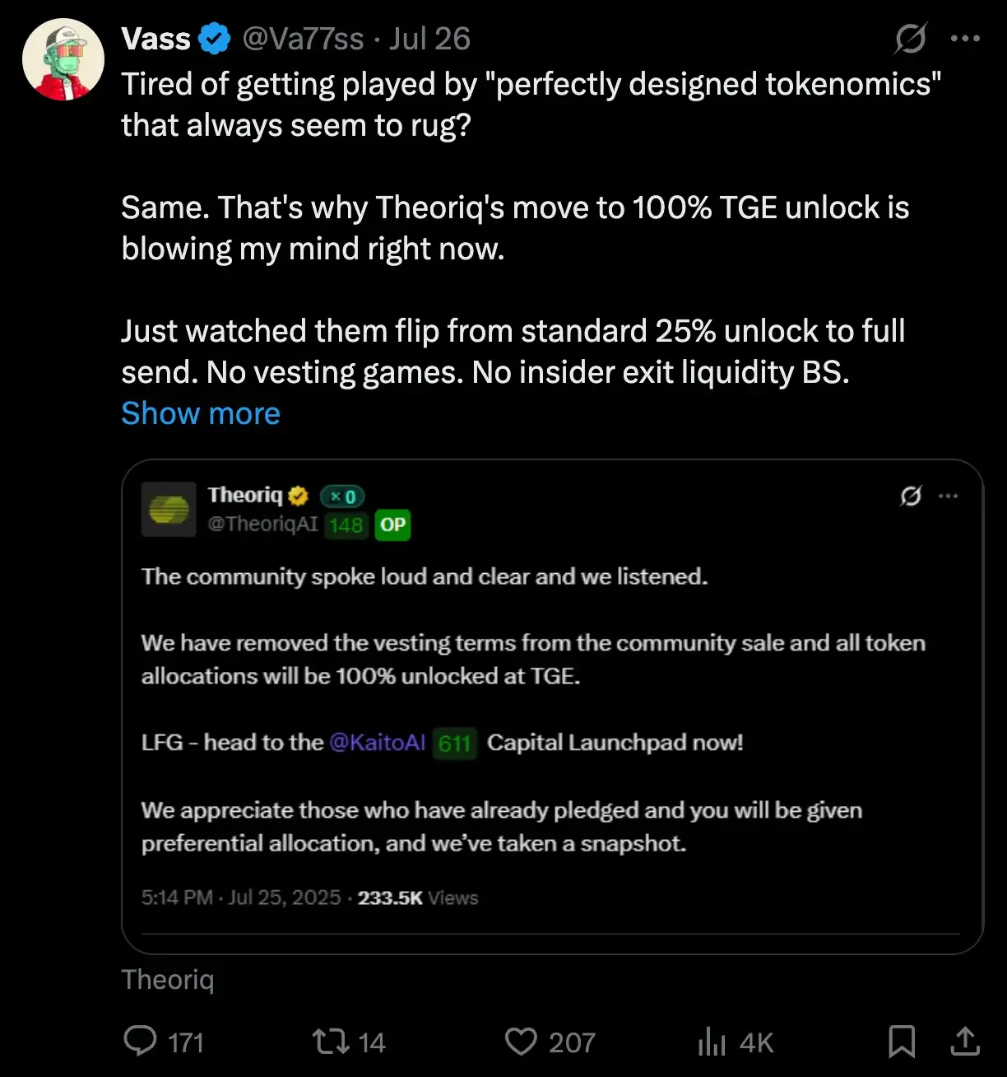Viewport: 1007px width, 1077px height.
Task: Bookmark this post
Action: pyautogui.click(x=902, y=1041)
